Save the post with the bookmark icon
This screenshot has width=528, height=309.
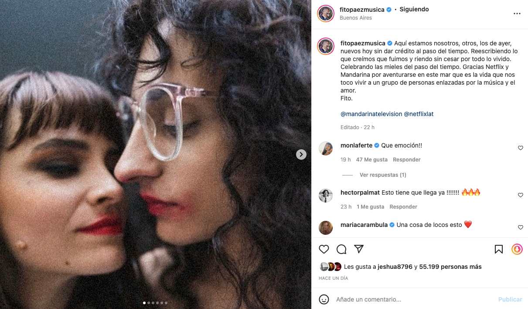[498, 249]
